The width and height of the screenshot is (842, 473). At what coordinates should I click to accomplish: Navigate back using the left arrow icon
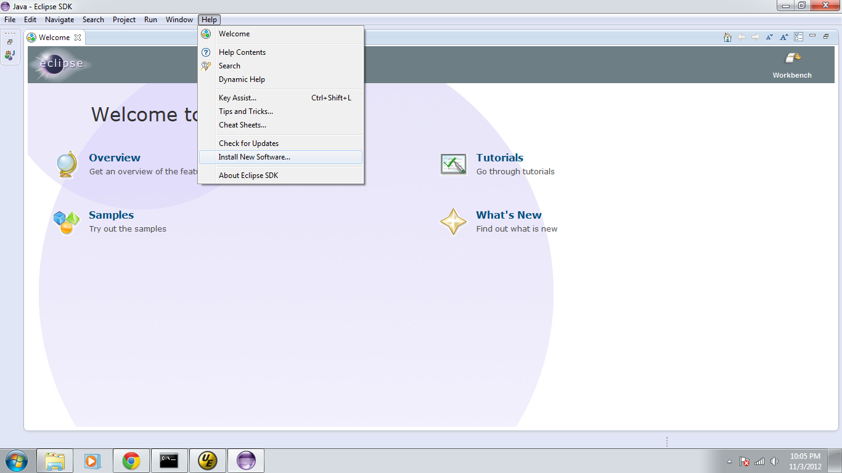click(x=742, y=37)
